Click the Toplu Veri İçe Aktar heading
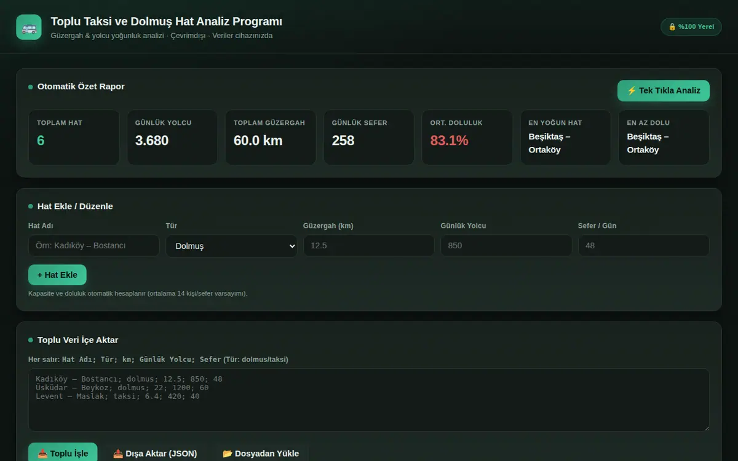The height and width of the screenshot is (461, 738). [x=78, y=340]
